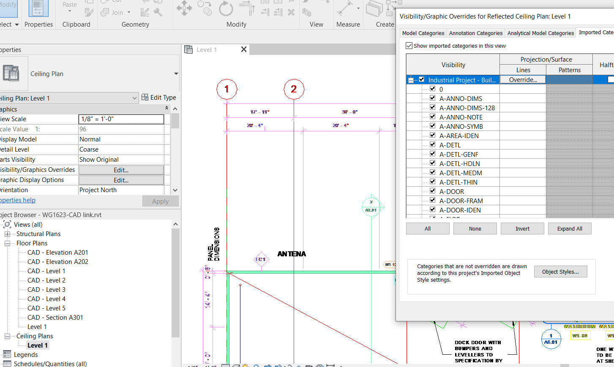614x367 pixels.
Task: Switch to the Model Categories tab
Action: coord(423,33)
